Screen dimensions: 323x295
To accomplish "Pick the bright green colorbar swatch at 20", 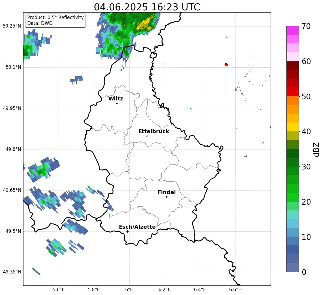I will tap(292, 197).
